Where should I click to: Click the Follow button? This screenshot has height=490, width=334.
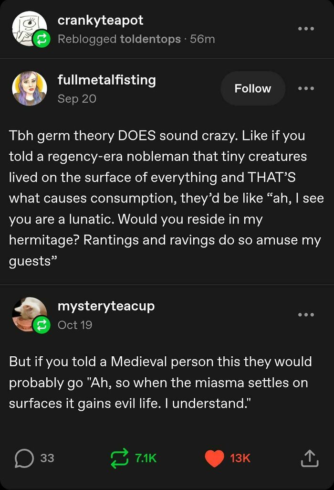(253, 88)
